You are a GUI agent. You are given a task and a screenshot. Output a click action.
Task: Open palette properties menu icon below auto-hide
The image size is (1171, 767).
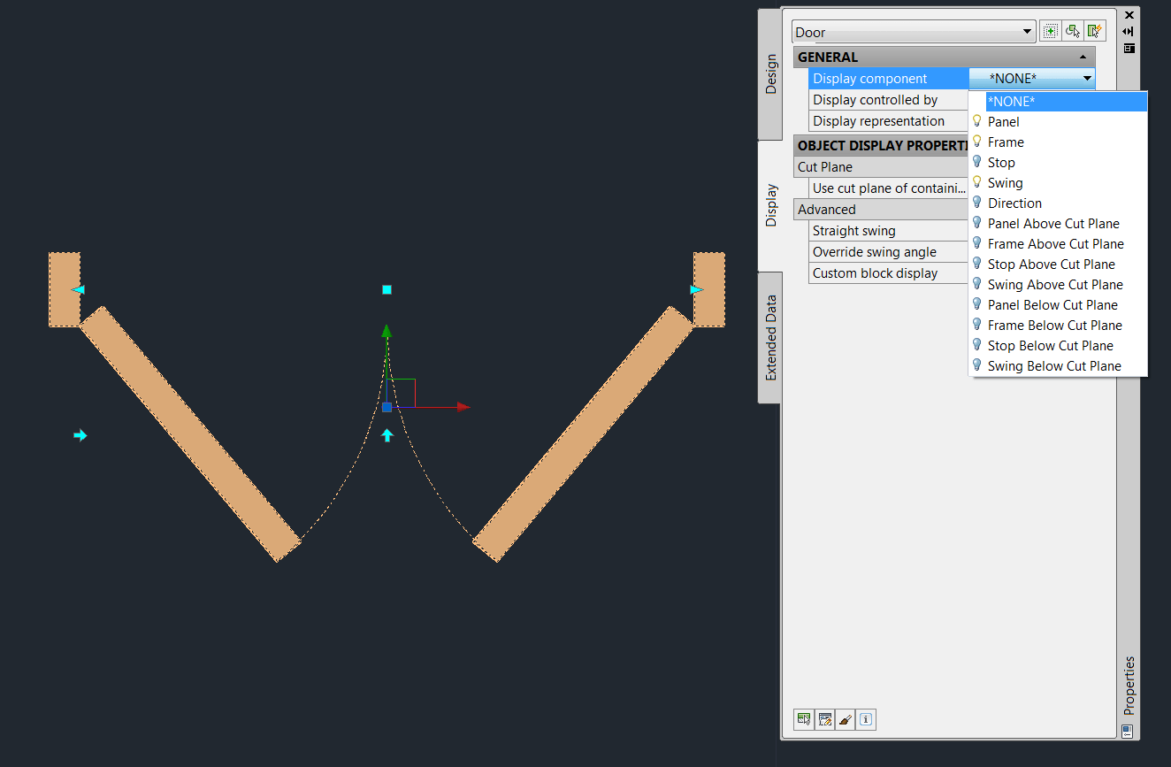tap(1129, 48)
